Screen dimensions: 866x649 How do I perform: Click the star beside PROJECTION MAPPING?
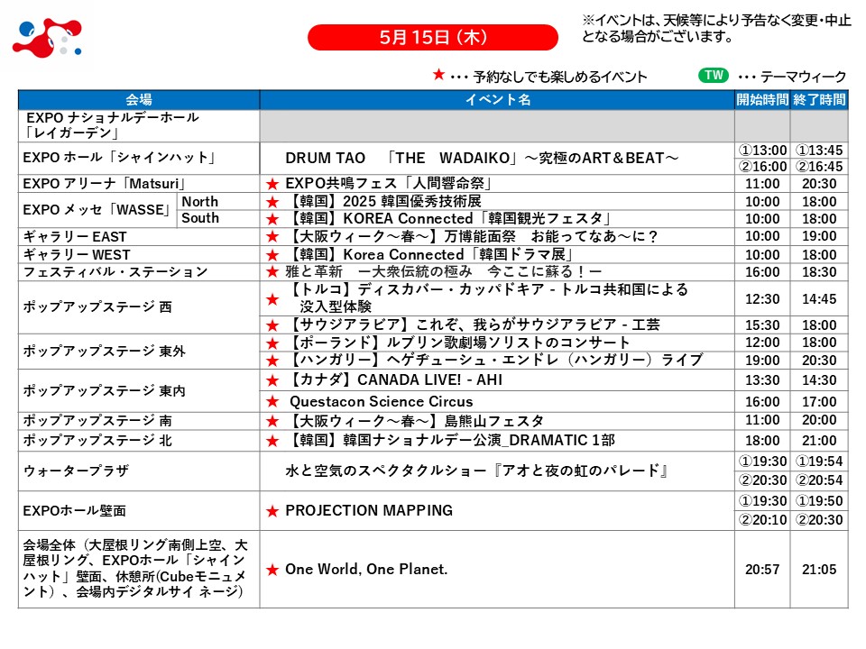pyautogui.click(x=272, y=511)
